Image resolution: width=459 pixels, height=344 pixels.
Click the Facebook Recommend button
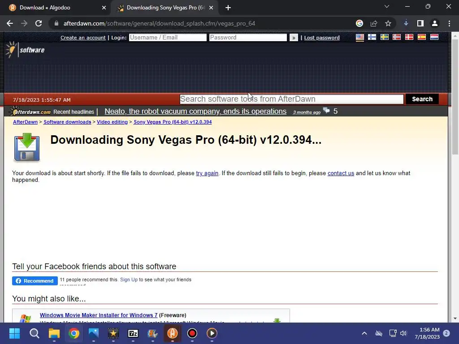pyautogui.click(x=35, y=281)
